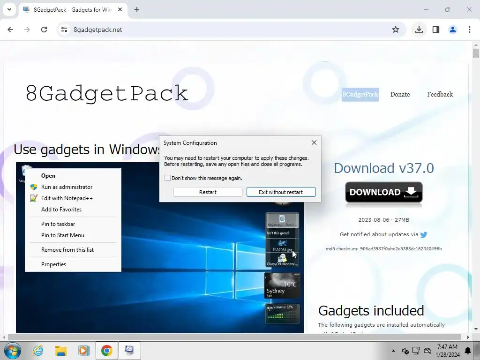The height and width of the screenshot is (360, 480).
Task: Bookmark this page with the star
Action: coord(396,30)
